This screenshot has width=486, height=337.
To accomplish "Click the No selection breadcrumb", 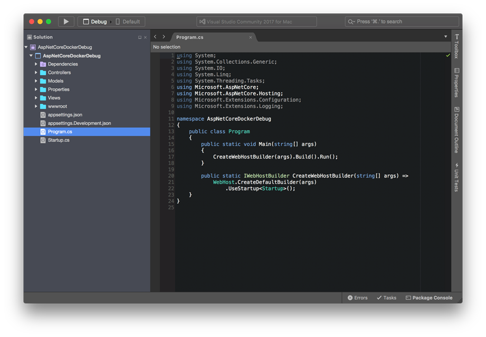I will [167, 47].
